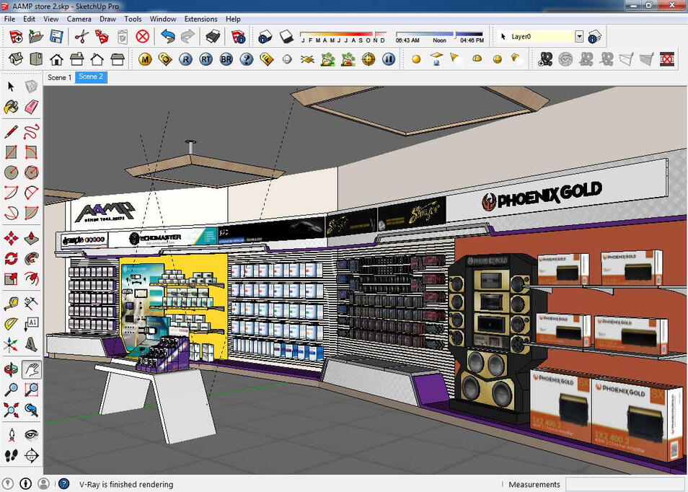Open the Window menu

(x=163, y=19)
